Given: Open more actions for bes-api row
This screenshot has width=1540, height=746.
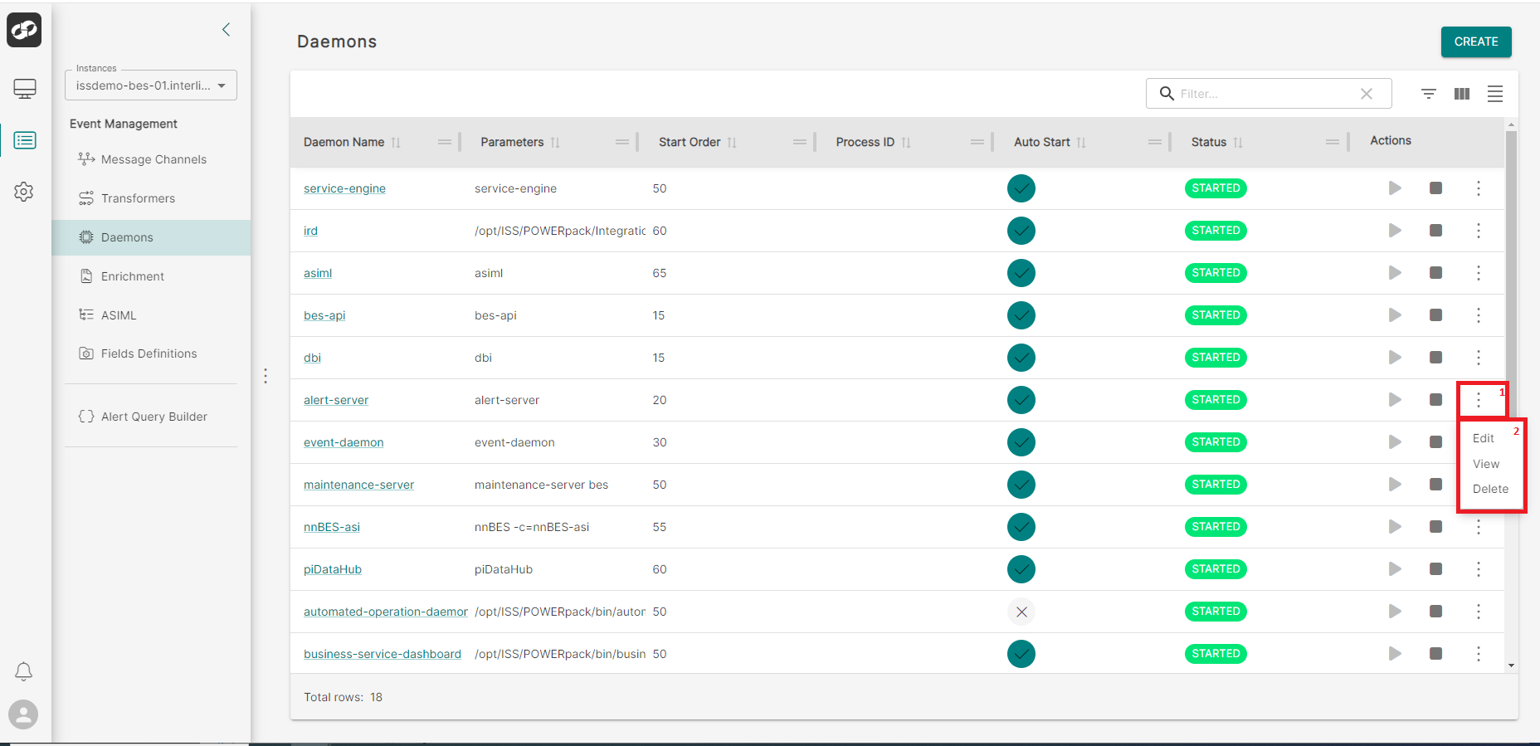Looking at the screenshot, I should pos(1479,315).
